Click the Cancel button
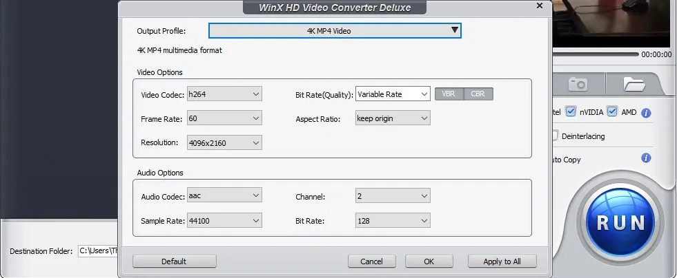Viewport: 677px width, 278px height. coord(372,261)
